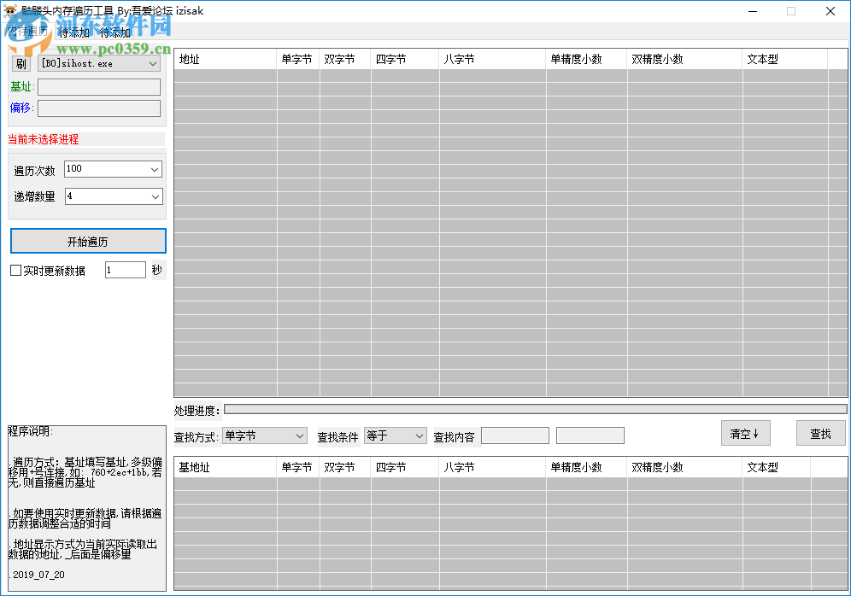Click the application icon in the title bar
The image size is (851, 596).
point(10,11)
